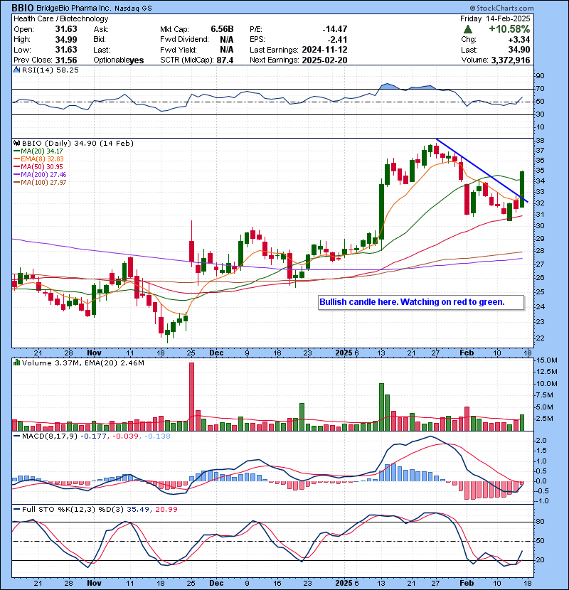Screen dimensions: 569x590
Task: Click the -1.0 level on the MACD axis
Action: [x=542, y=501]
